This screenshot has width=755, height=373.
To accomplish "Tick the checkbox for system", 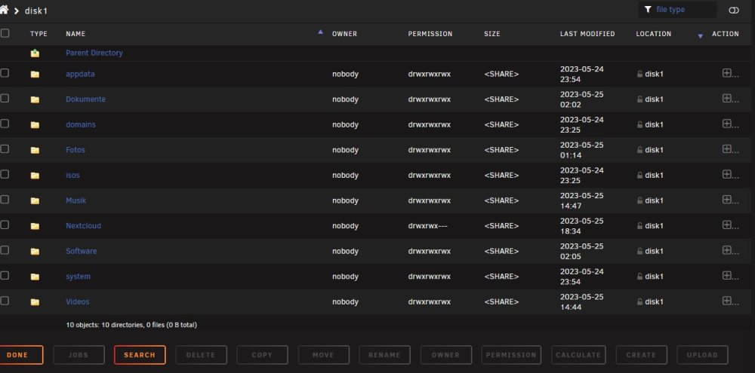I will tap(5, 276).
